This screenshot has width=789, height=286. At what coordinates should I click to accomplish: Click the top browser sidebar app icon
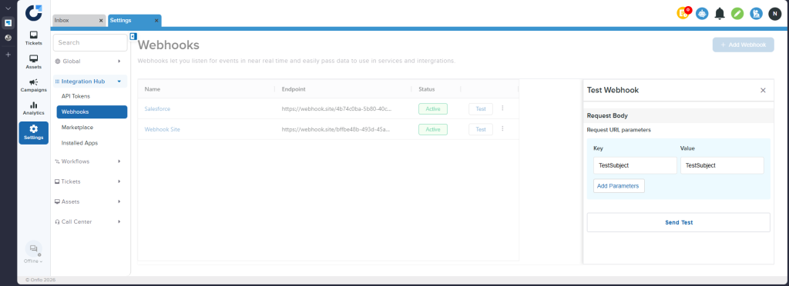pyautogui.click(x=8, y=22)
